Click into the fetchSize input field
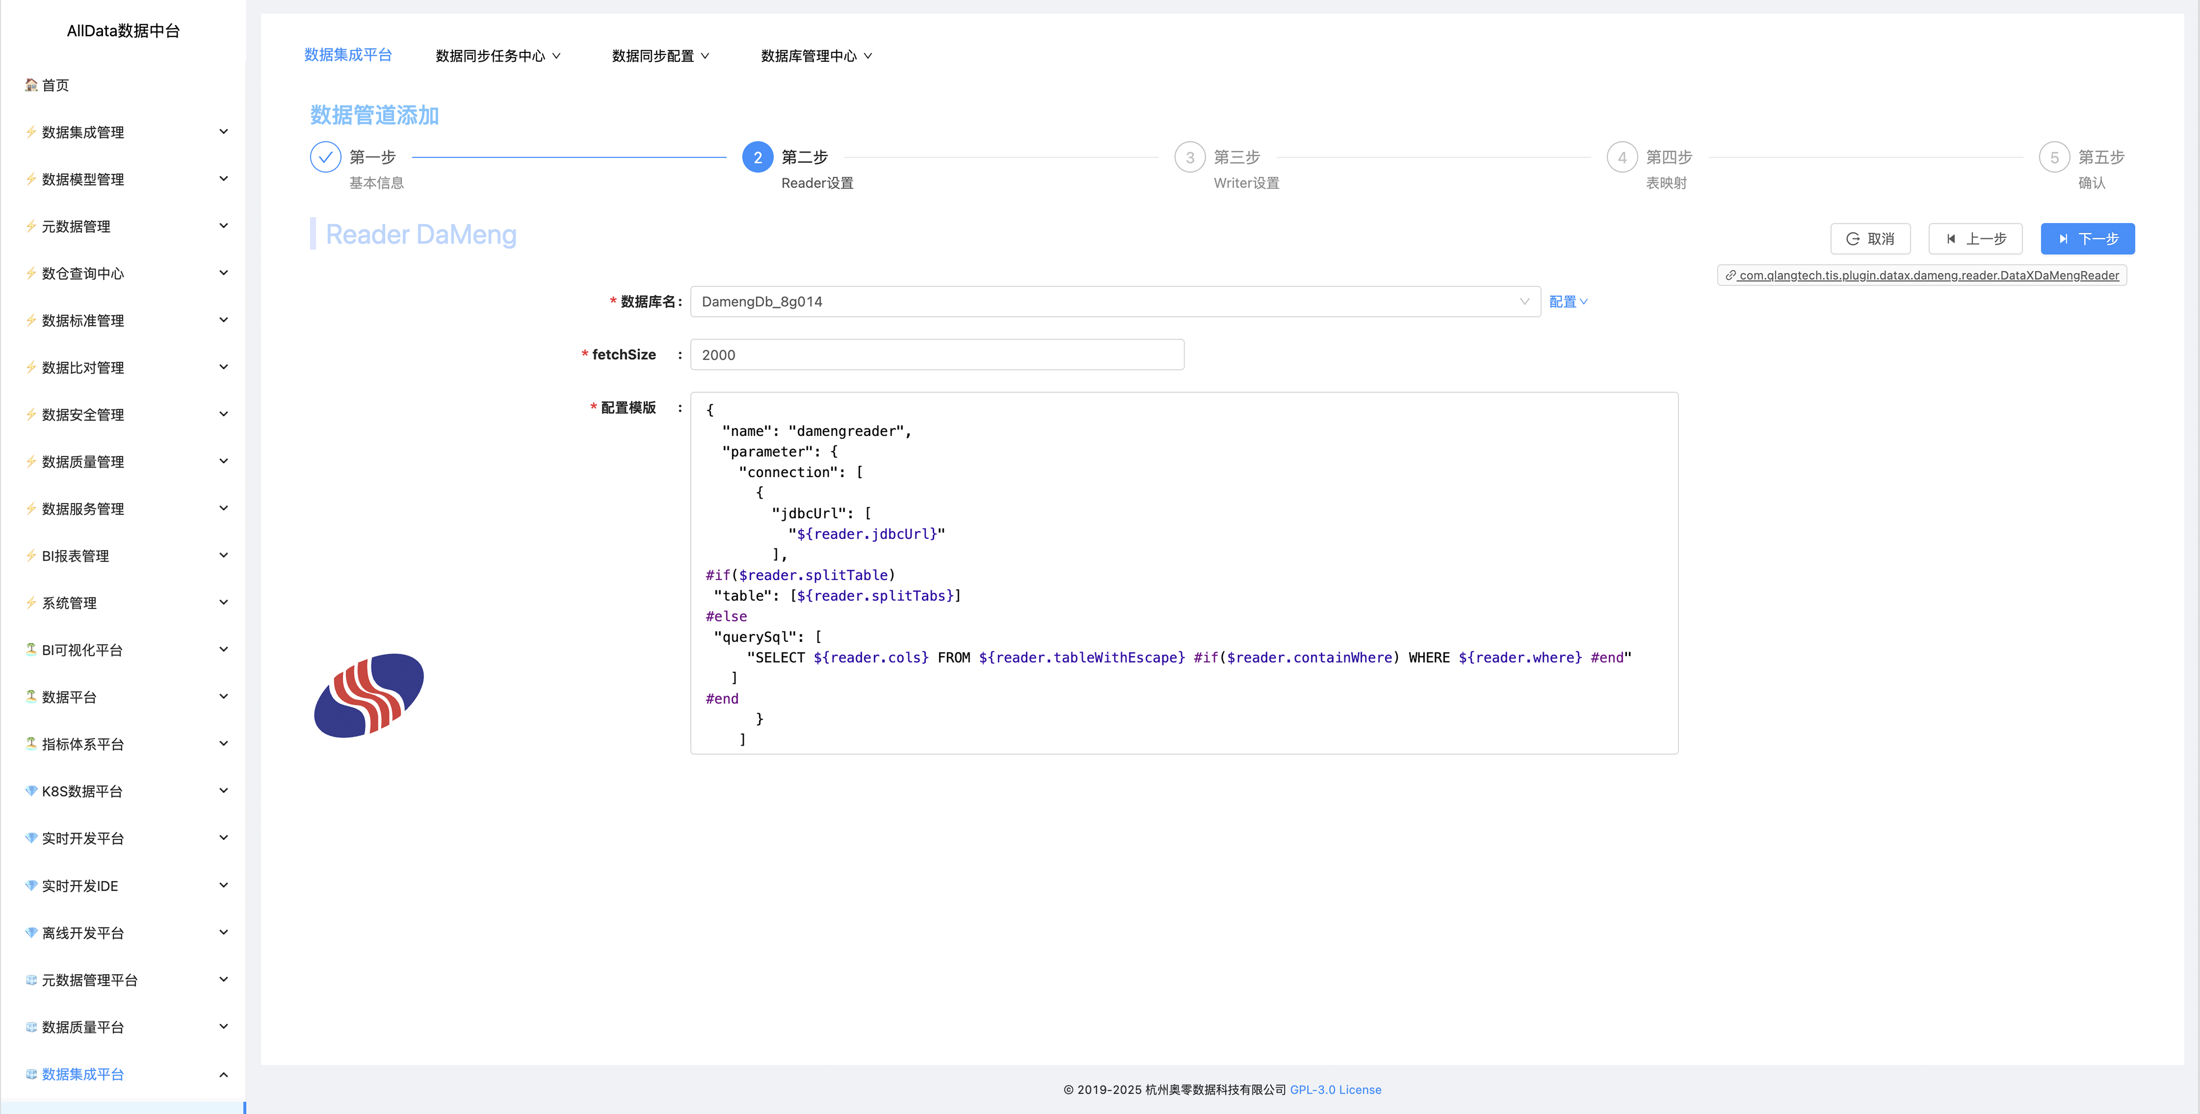The width and height of the screenshot is (2200, 1114). (936, 354)
